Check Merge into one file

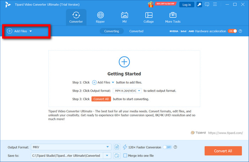point(125,156)
